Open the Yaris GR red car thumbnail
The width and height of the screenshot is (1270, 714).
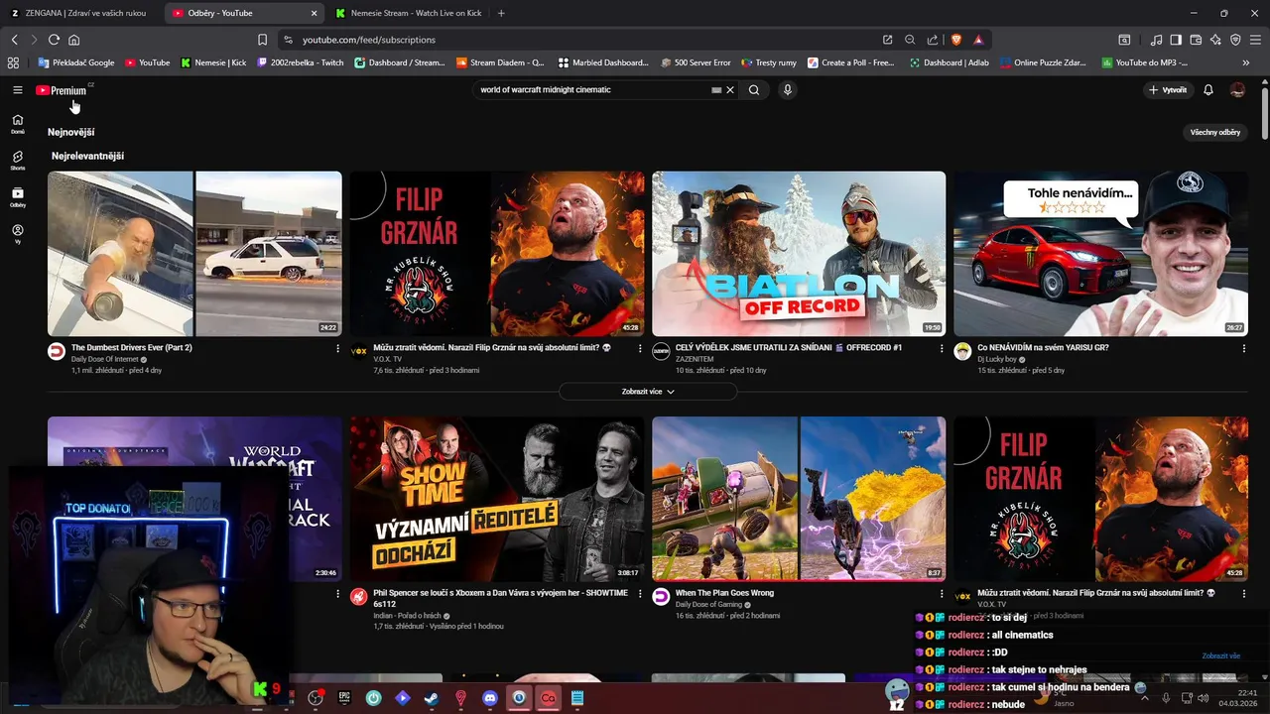coord(1100,254)
